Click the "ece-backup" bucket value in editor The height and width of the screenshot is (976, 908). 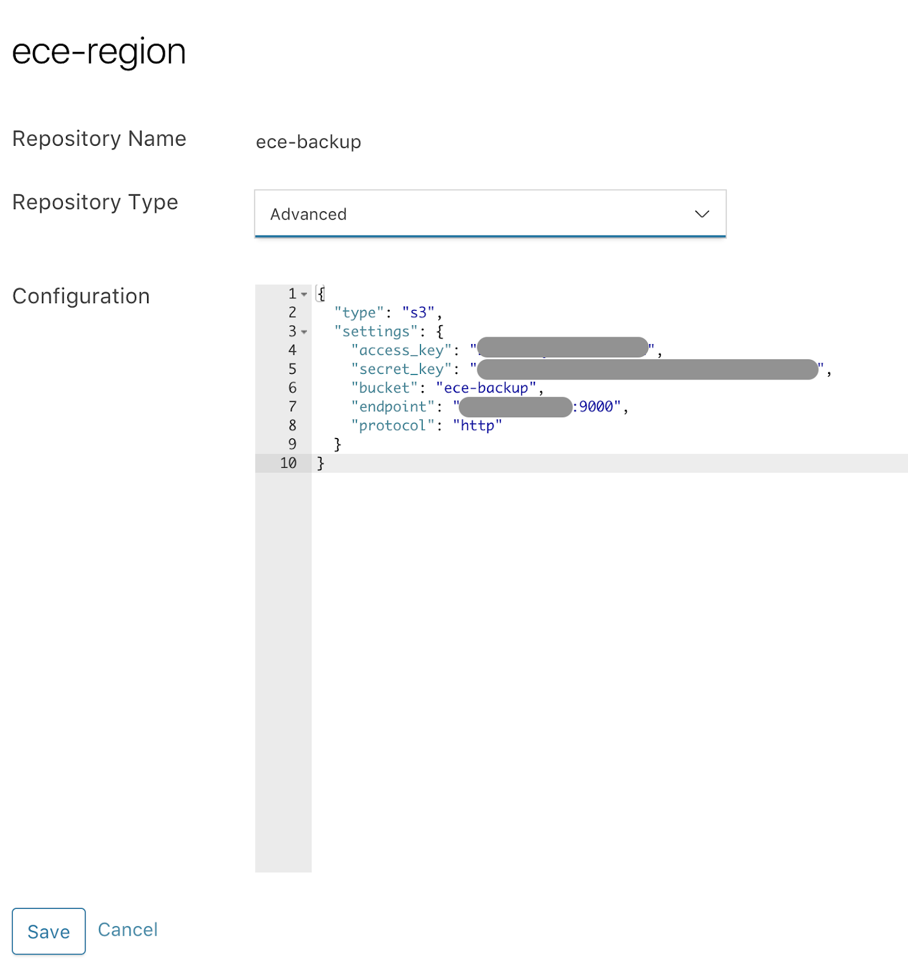(x=486, y=388)
